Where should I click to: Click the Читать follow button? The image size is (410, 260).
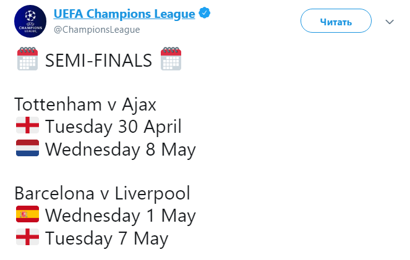coord(336,20)
